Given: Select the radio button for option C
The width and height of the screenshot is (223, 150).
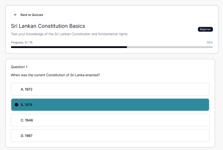Looking at the screenshot, I should (x=17, y=120).
